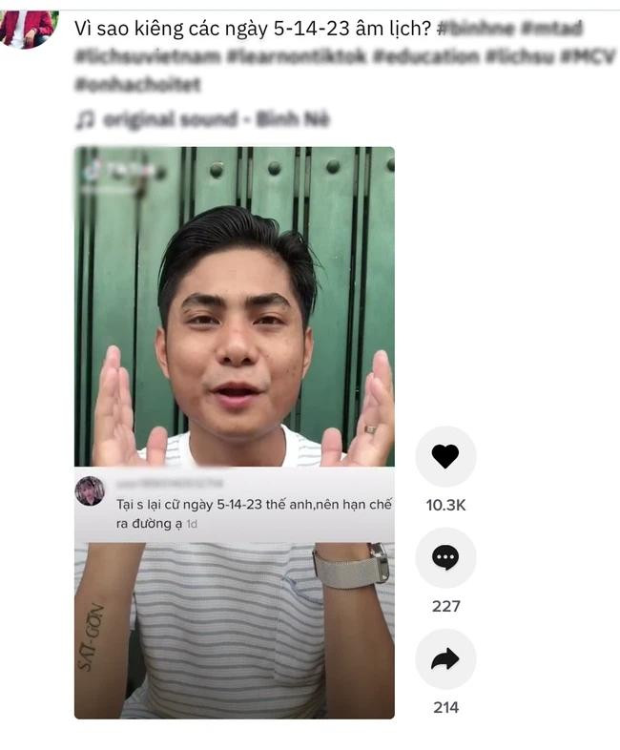
Task: Click the video caption about ngày 5-14-23
Action: pos(253,29)
